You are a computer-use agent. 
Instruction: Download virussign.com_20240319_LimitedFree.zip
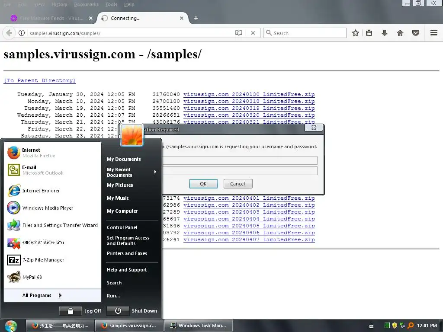pyautogui.click(x=249, y=108)
